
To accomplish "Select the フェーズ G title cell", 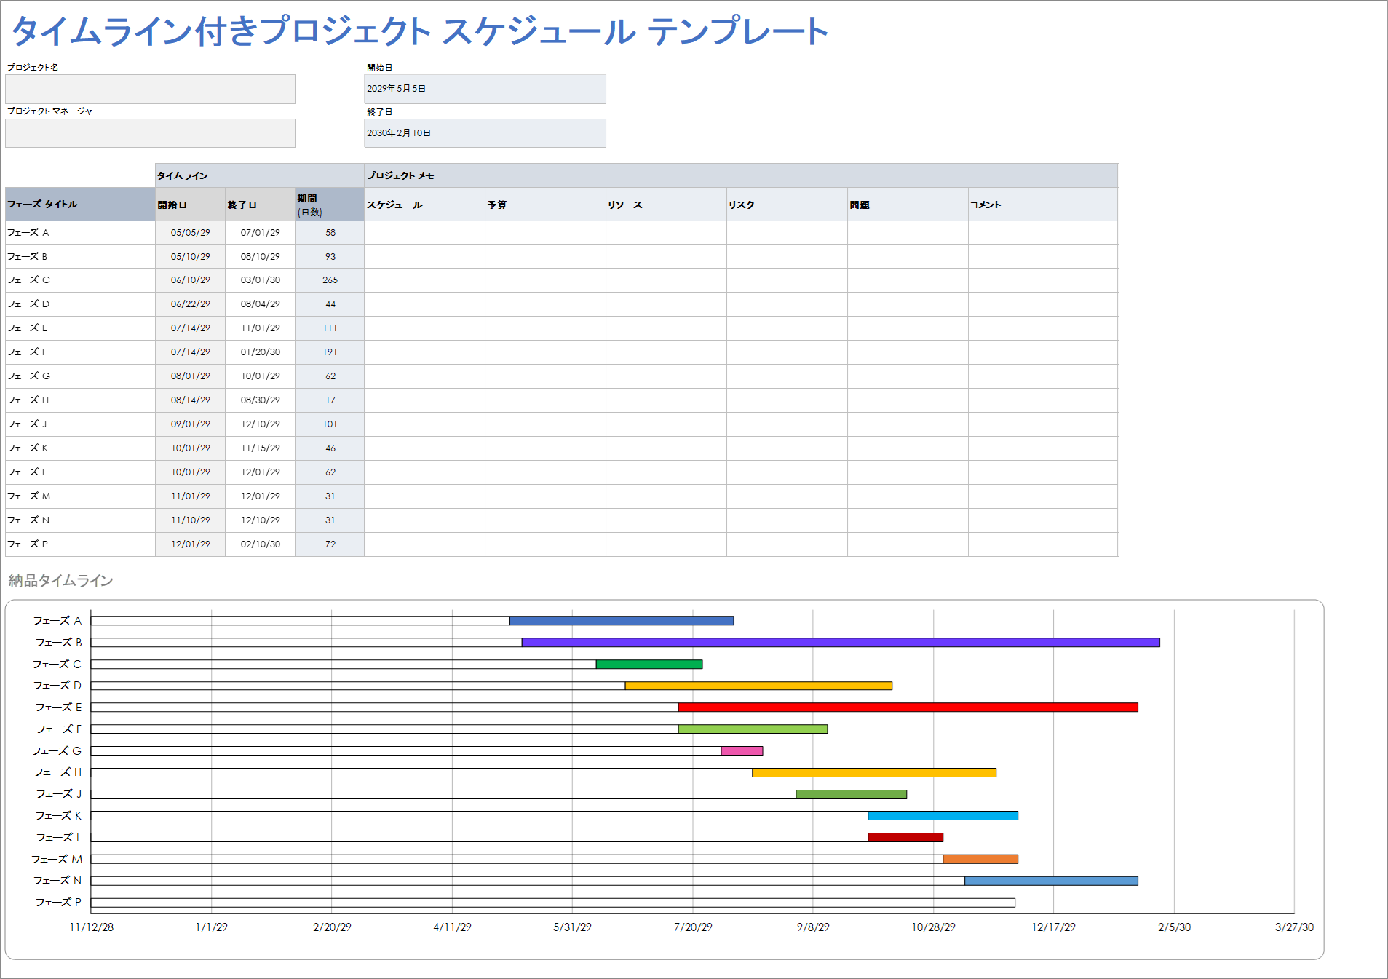I will [80, 376].
